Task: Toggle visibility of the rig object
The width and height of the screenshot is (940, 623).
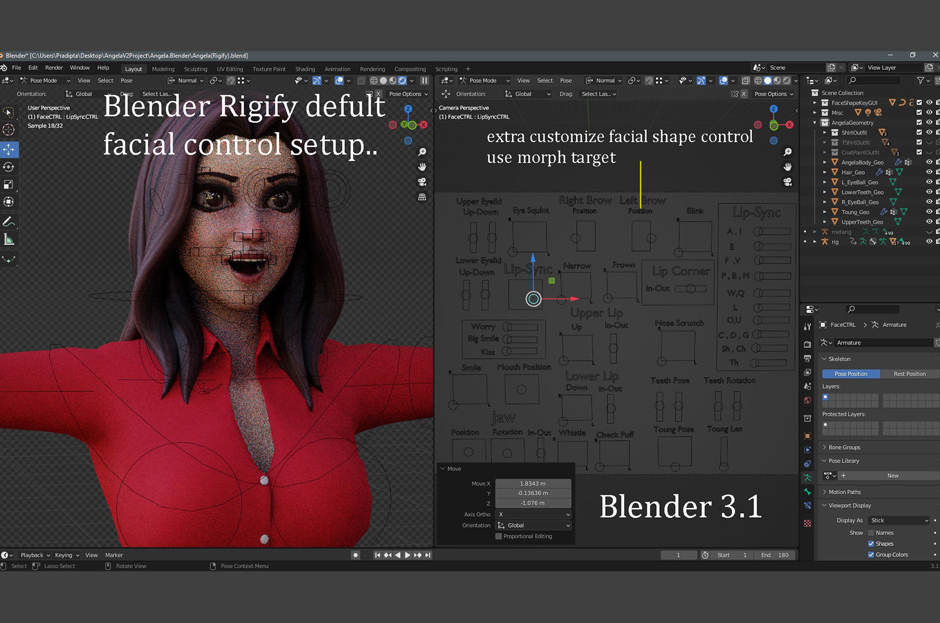Action: coord(929,242)
